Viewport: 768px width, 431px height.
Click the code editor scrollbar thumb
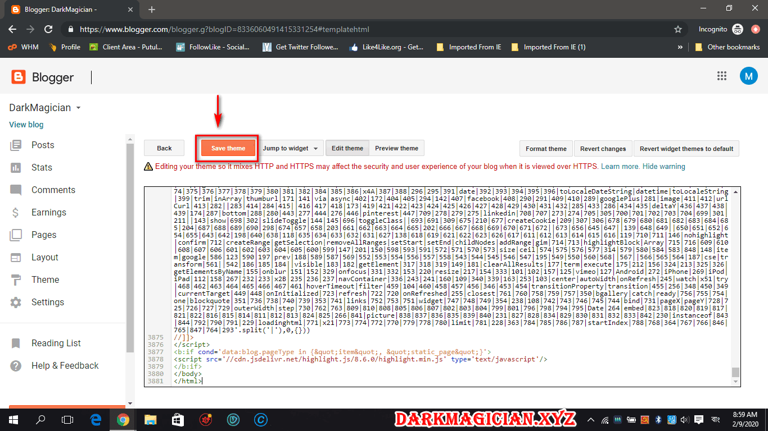point(735,373)
